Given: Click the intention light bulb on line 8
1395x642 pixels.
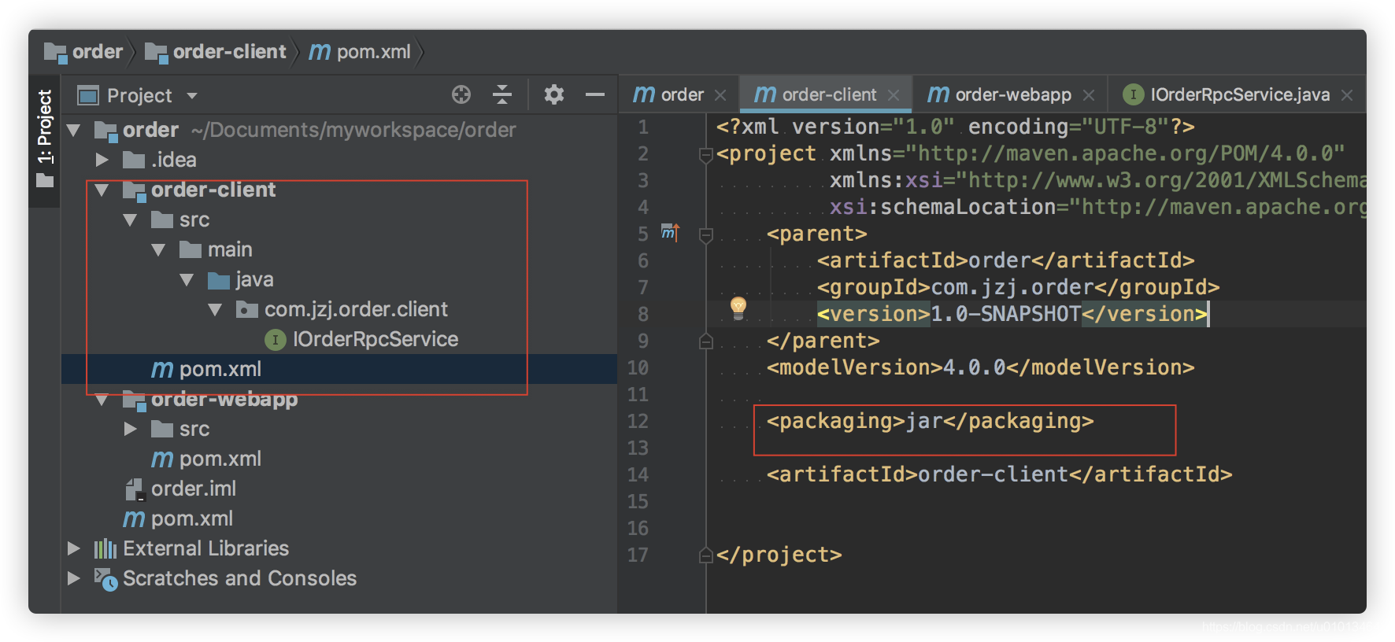Looking at the screenshot, I should pos(738,308).
